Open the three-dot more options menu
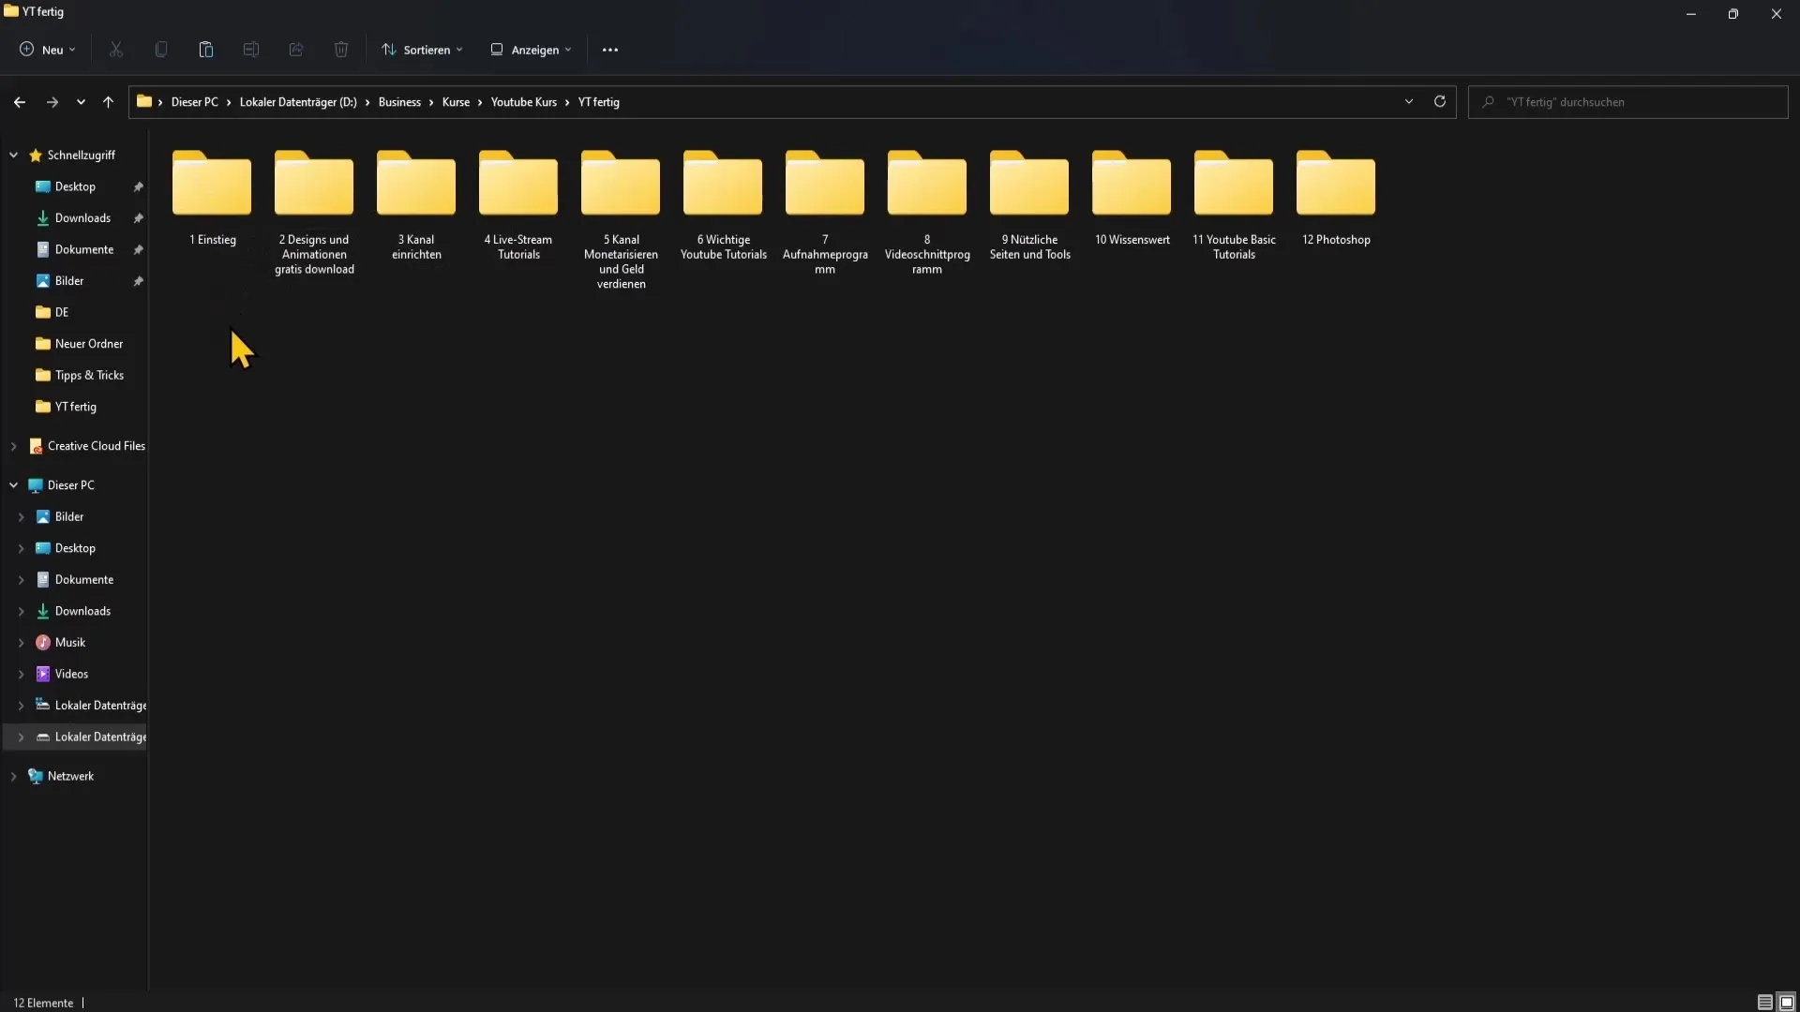1800x1012 pixels. point(610,50)
